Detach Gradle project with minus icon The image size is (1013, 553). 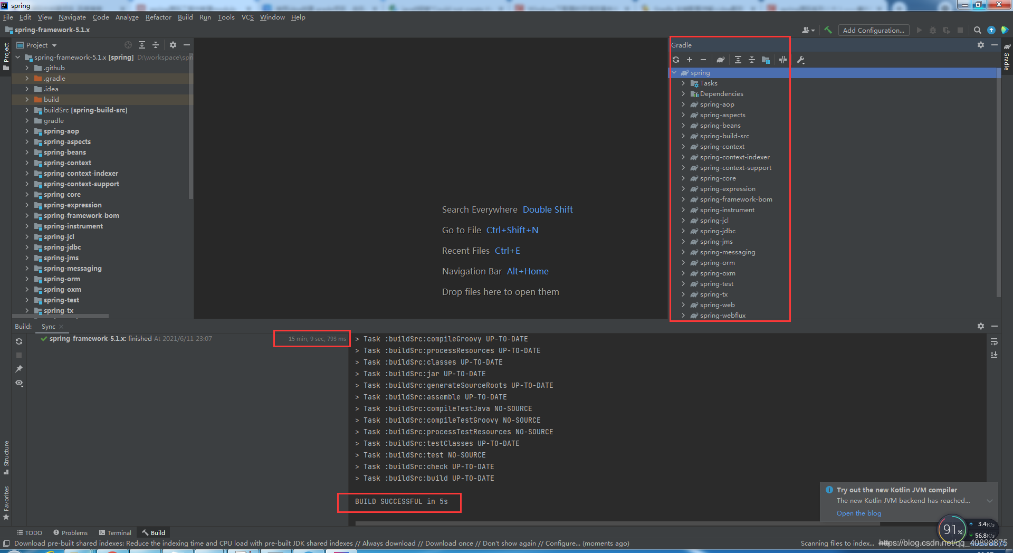point(703,60)
